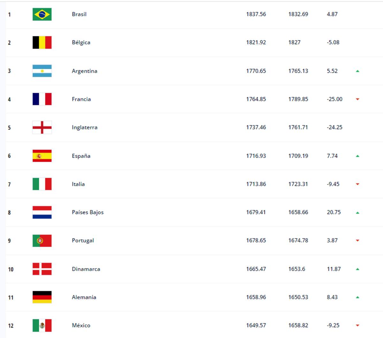Select the Netherlands flag icon
This screenshot has height=338, width=383.
42,212
